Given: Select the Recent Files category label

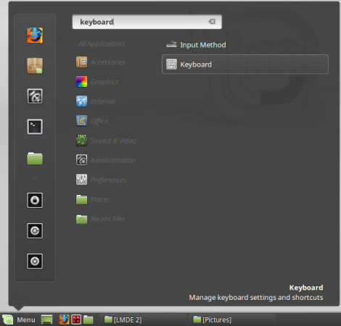Looking at the screenshot, I should [108, 219].
